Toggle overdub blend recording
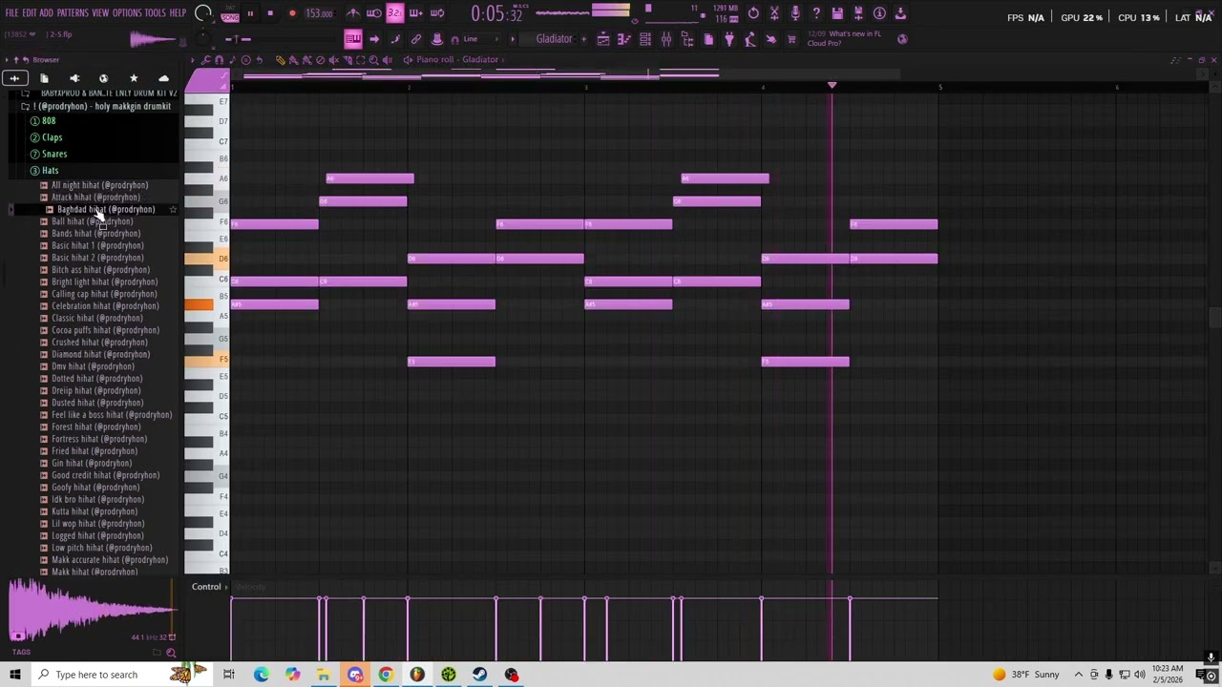This screenshot has height=687, width=1222. [415, 13]
